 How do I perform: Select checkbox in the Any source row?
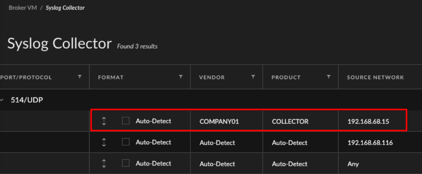[x=126, y=163]
